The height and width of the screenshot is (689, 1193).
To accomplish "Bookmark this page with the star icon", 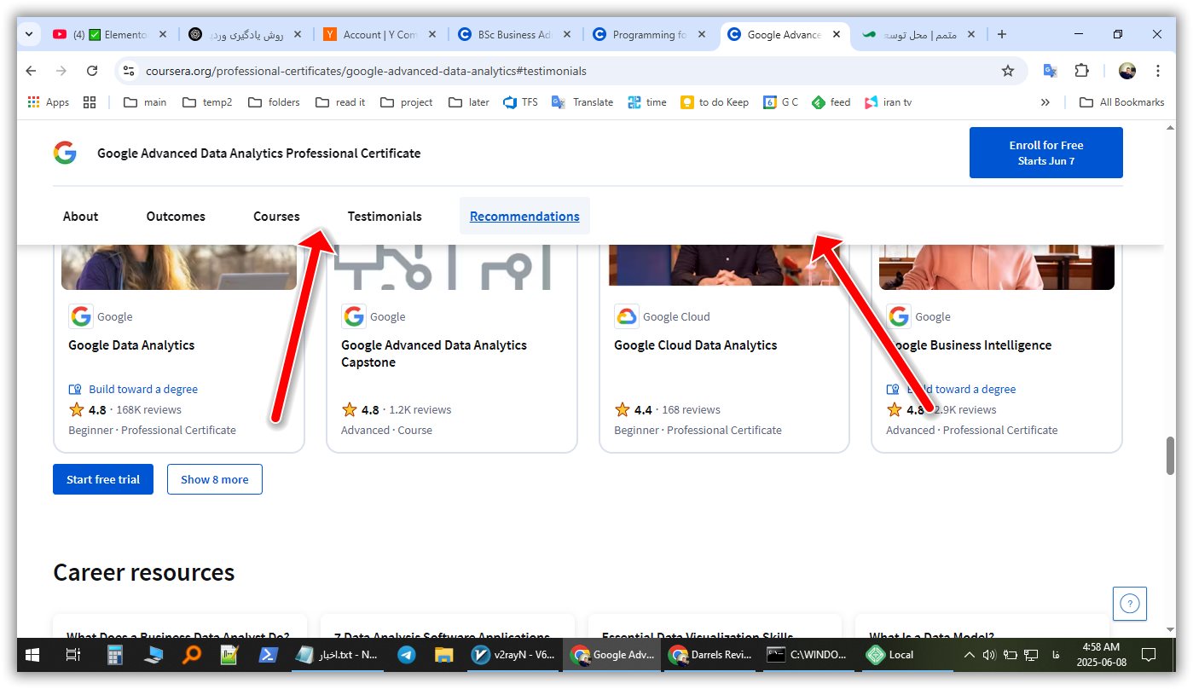I will coord(1009,71).
